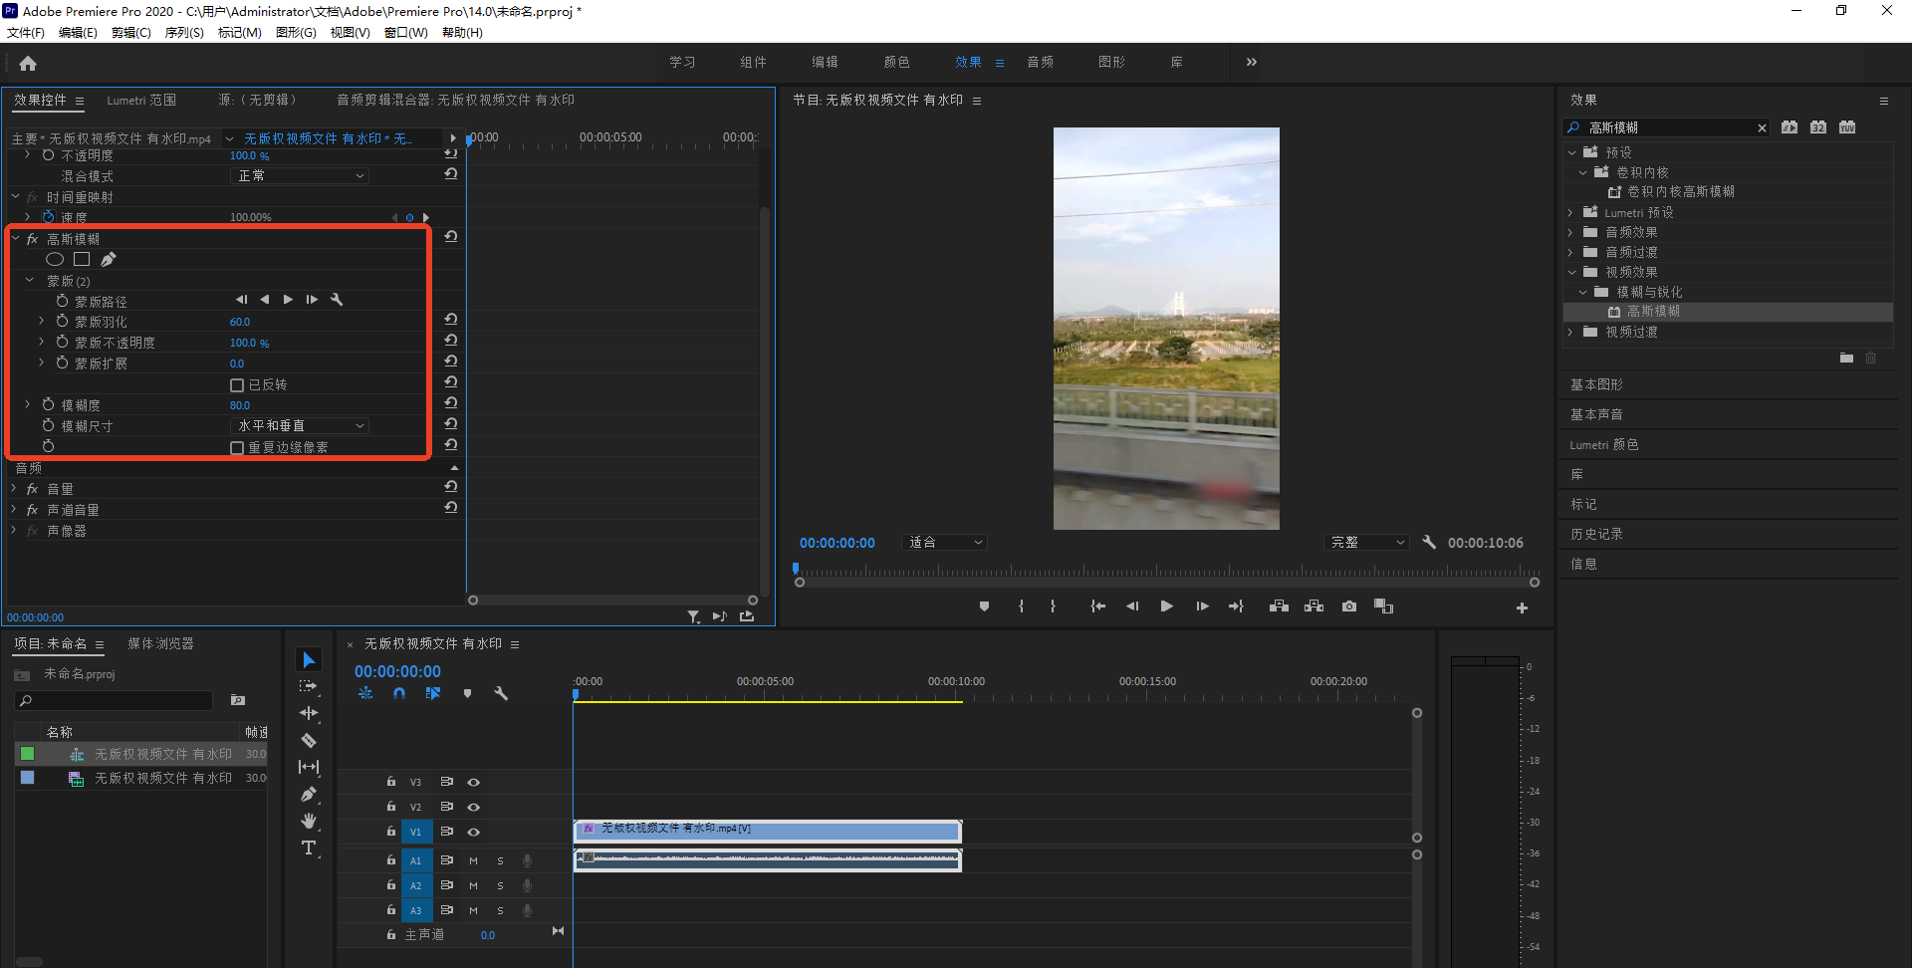Clear the 高斯模糊 effects search field
The height and width of the screenshot is (968, 1912).
[1762, 127]
